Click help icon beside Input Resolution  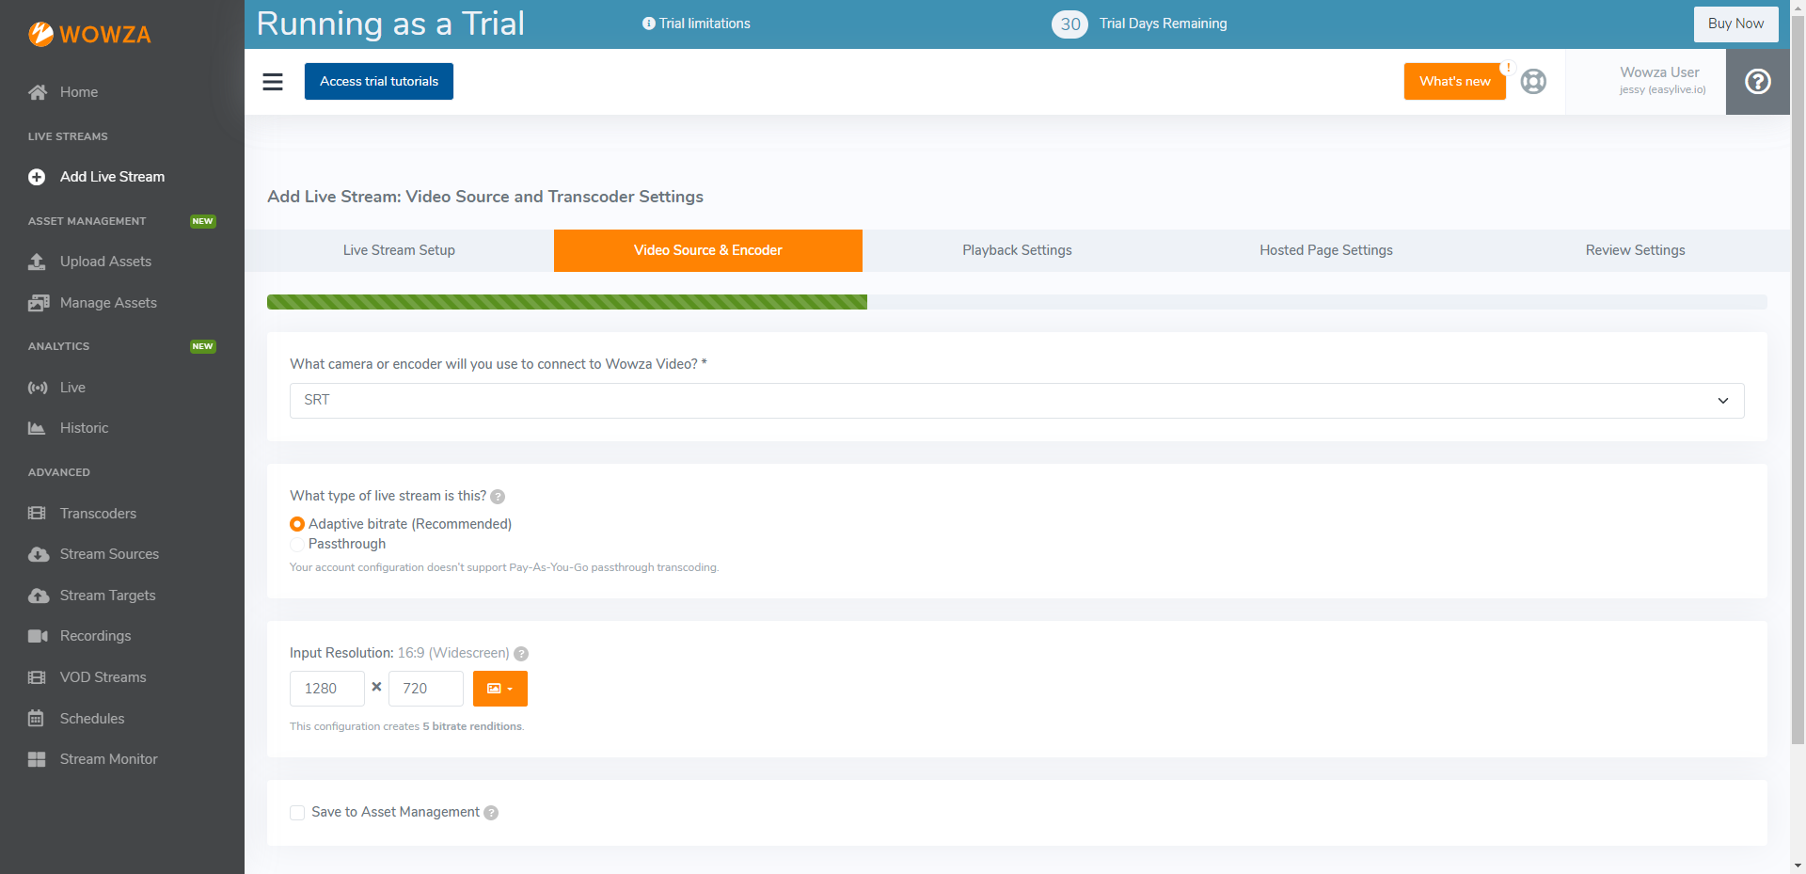tap(521, 654)
